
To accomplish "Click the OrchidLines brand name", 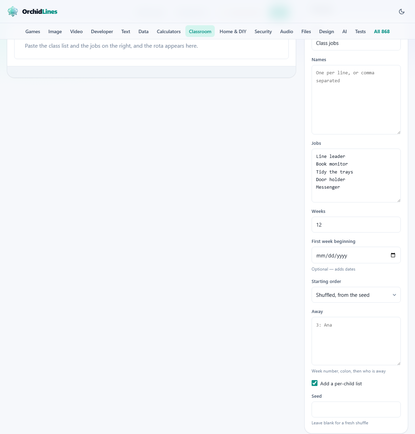I will click(x=40, y=11).
